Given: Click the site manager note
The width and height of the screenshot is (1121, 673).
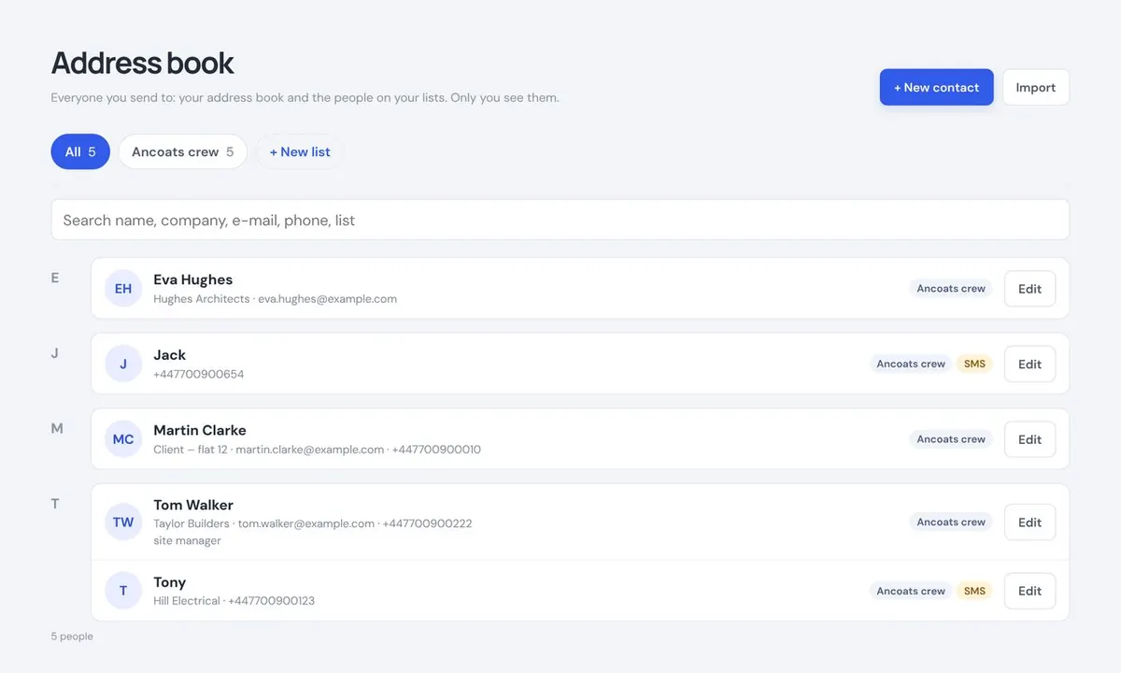Looking at the screenshot, I should 188,540.
